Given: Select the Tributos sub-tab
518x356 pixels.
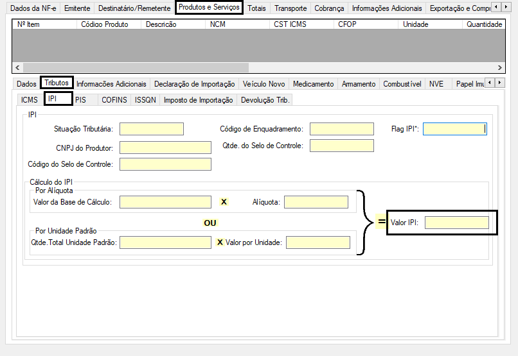Looking at the screenshot, I should coord(57,82).
